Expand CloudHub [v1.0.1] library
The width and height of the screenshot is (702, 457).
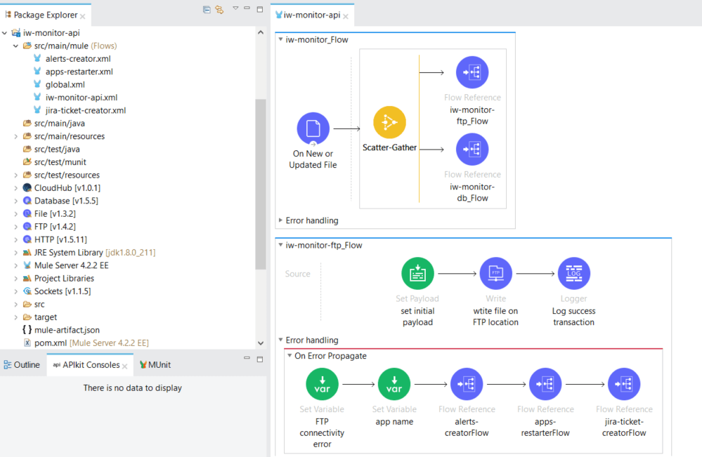15,188
